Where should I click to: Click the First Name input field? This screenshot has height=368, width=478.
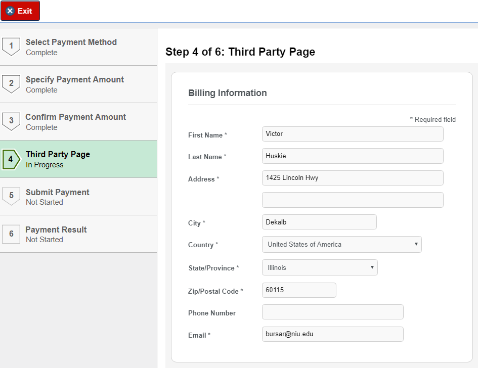352,134
